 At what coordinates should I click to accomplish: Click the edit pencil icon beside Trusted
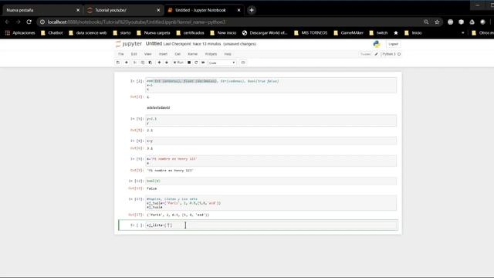(376, 54)
